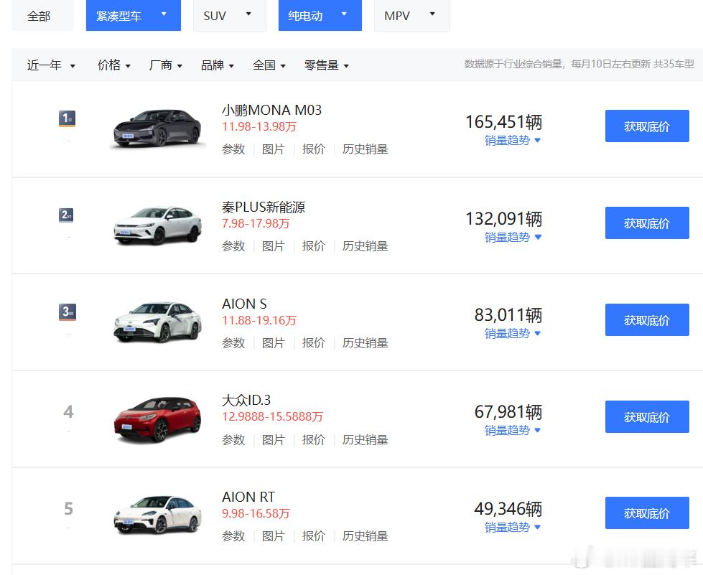
Task: Expand 销量趋势 for 秦PLUS新能源
Action: click(x=513, y=237)
